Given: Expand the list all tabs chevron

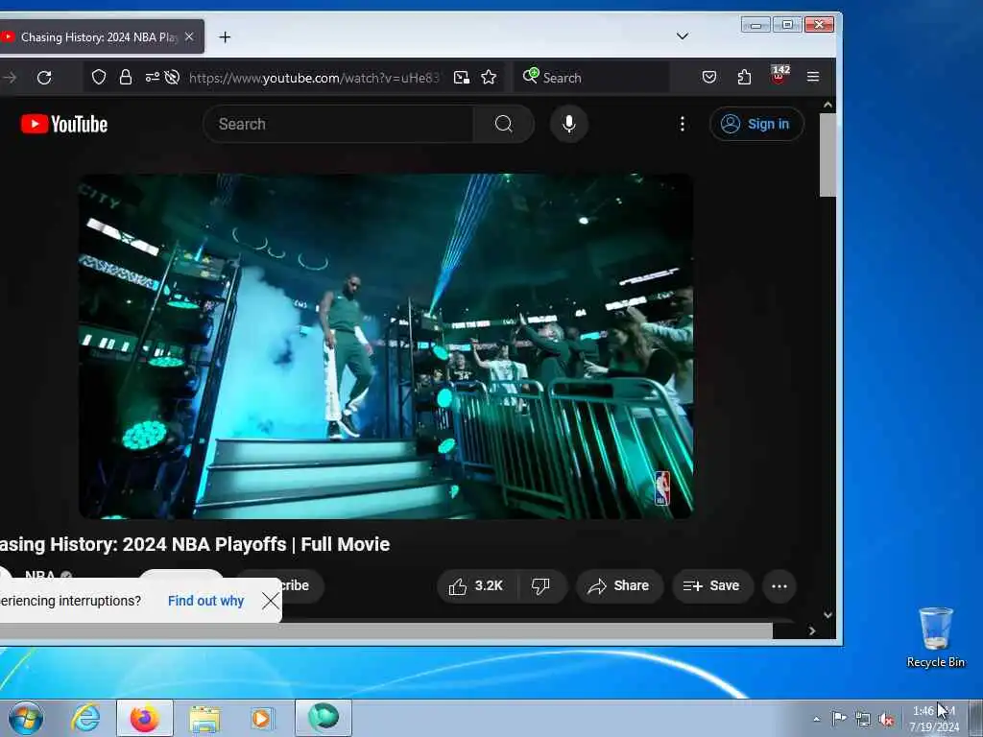Looking at the screenshot, I should pyautogui.click(x=683, y=36).
